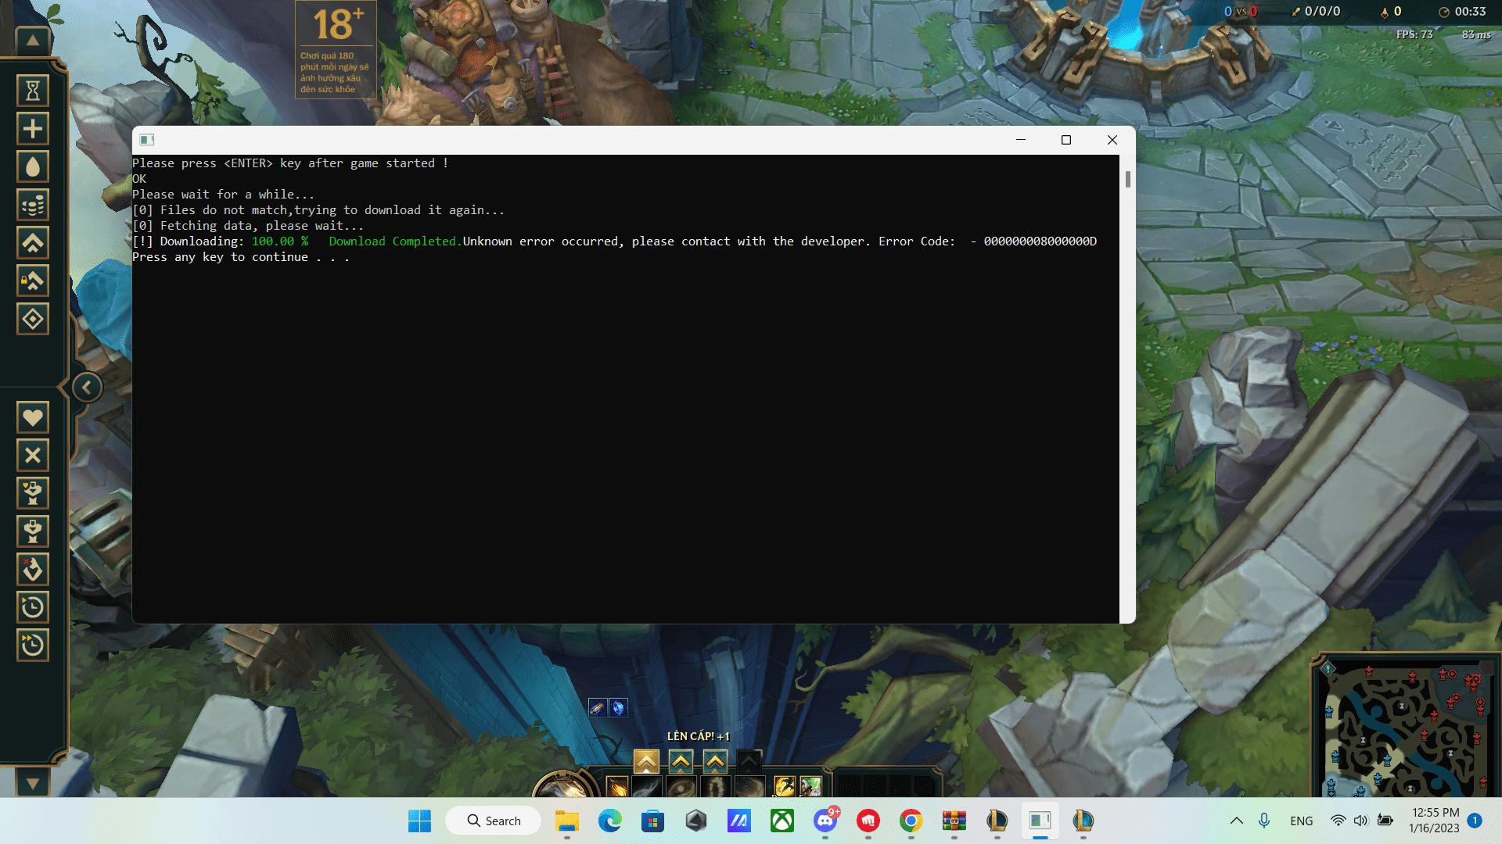This screenshot has width=1502, height=844.
Task: Open the console app on the taskbar
Action: click(1040, 821)
